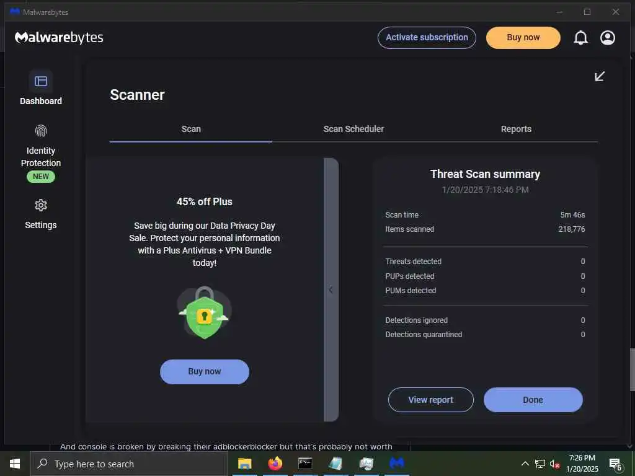Click the 45% off Plus heading
635x476 pixels.
(x=205, y=201)
